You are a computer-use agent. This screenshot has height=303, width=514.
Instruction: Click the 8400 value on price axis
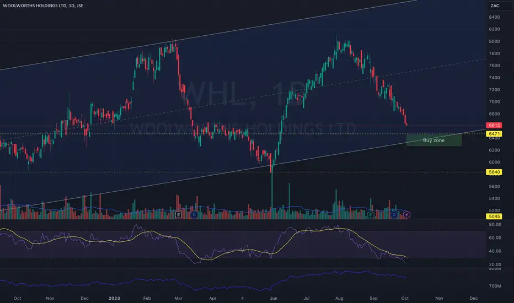coord(494,17)
